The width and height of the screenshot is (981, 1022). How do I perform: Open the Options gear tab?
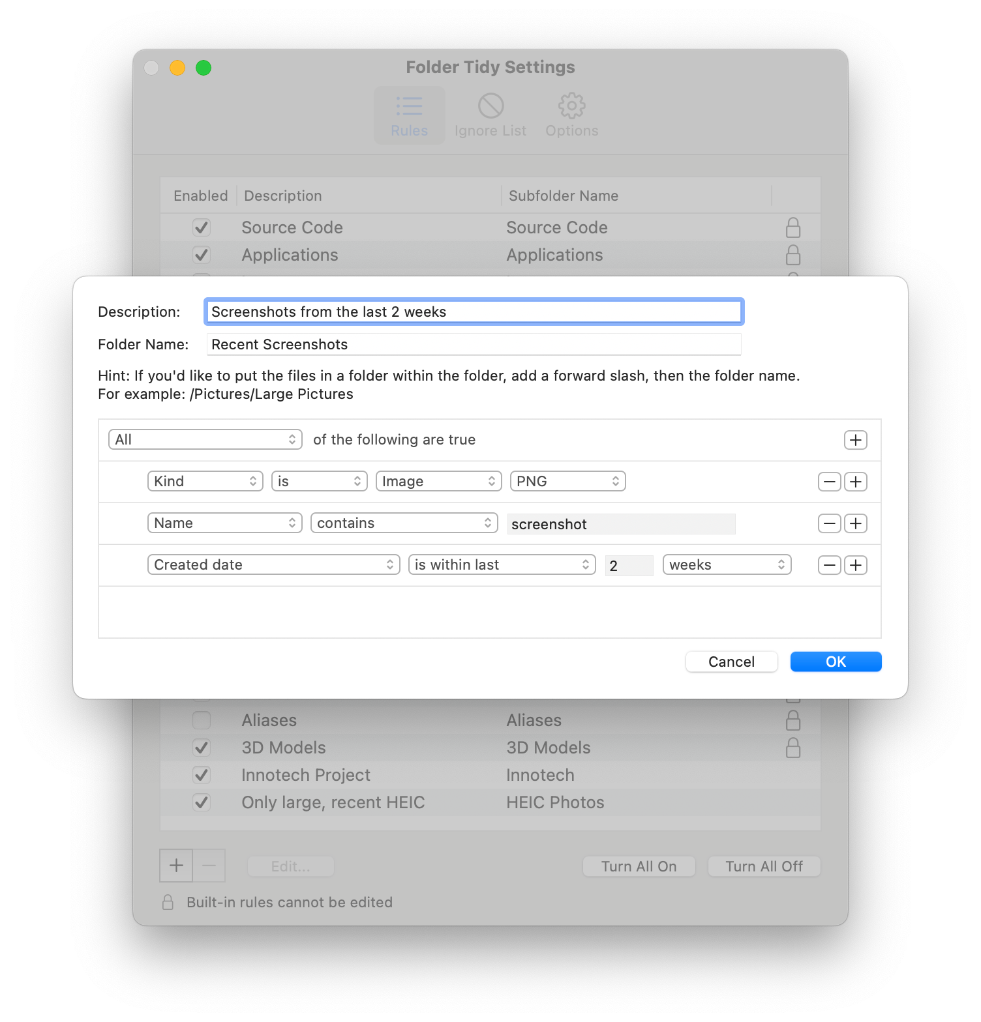click(572, 116)
